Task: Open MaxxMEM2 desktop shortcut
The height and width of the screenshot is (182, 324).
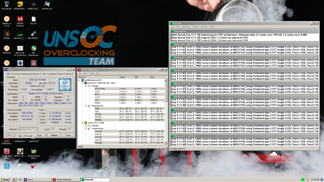Action: click(x=33, y=35)
